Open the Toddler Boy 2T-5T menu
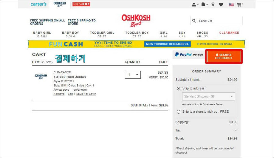The width and height of the screenshot is (274, 158). coord(137,34)
